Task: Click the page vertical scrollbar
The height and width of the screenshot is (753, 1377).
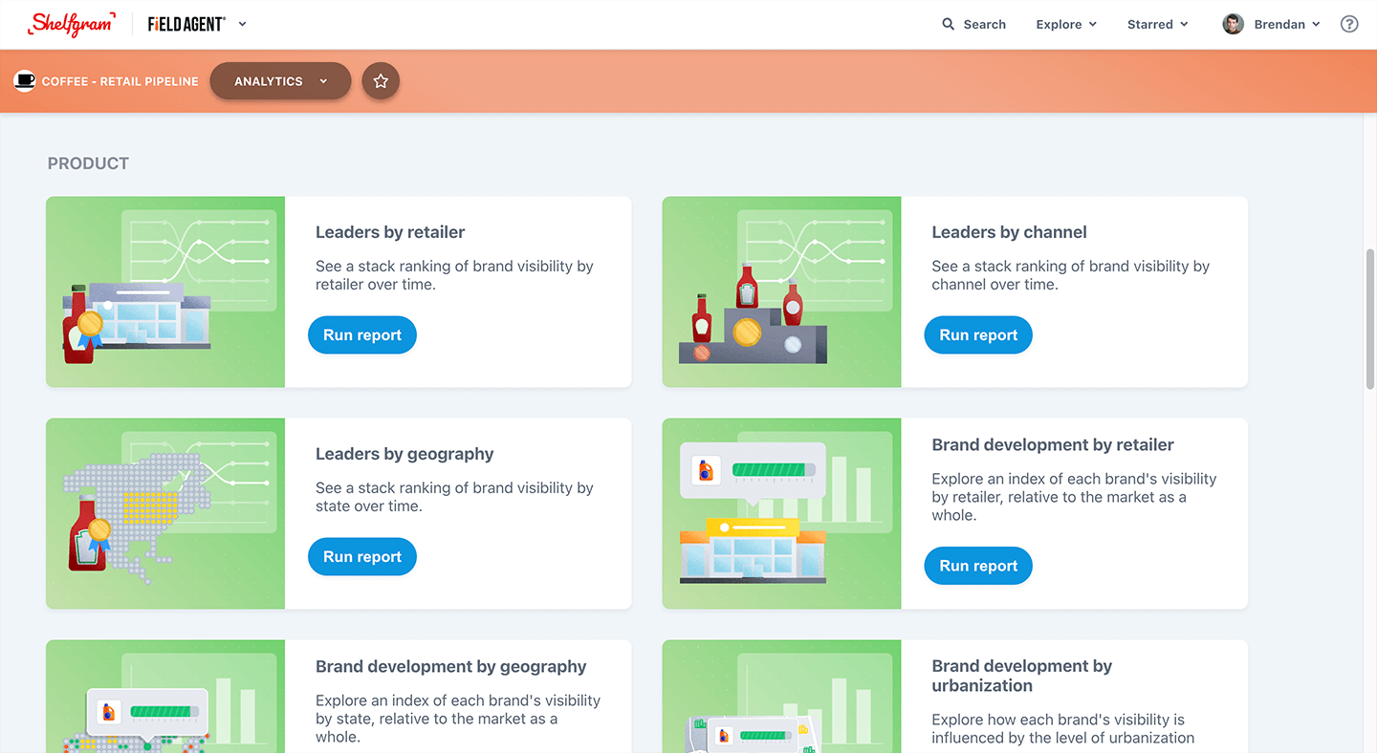Action: click(x=1370, y=318)
